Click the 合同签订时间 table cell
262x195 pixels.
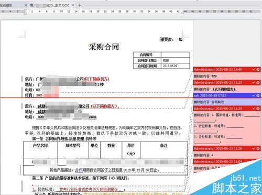click(147, 66)
